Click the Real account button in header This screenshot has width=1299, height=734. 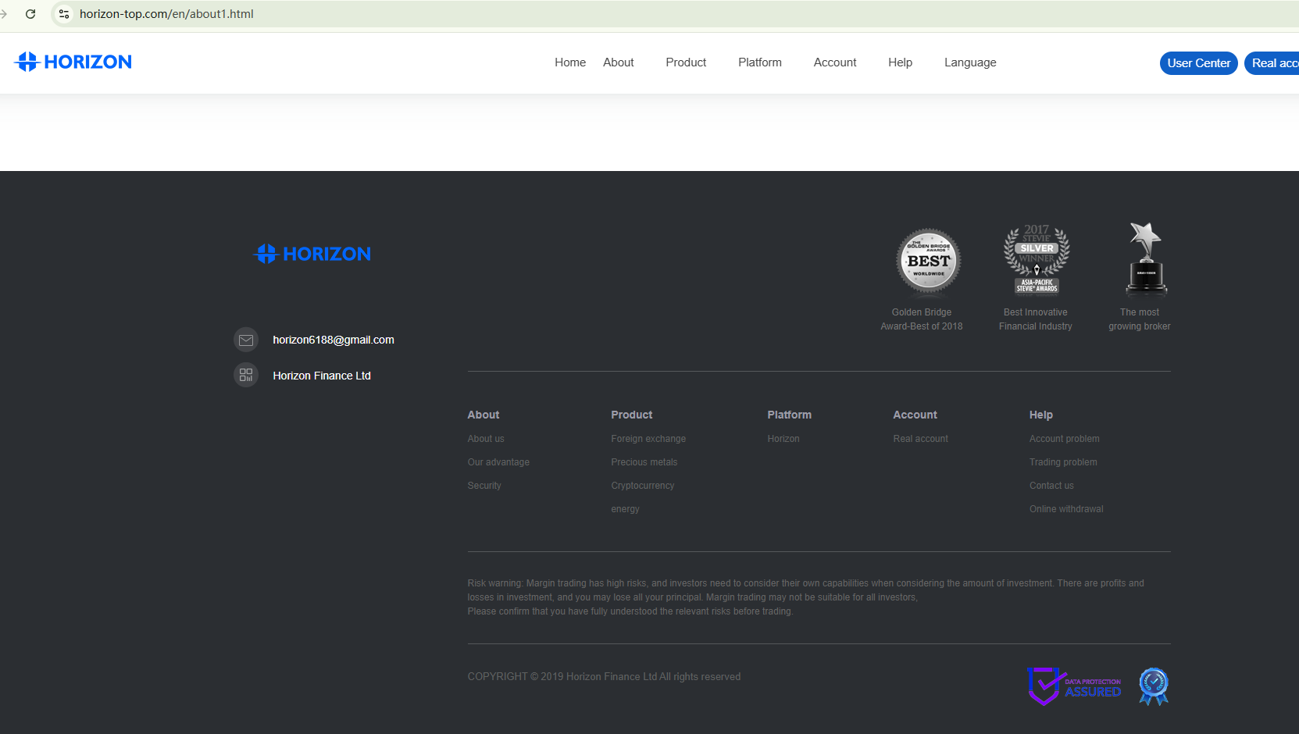(1272, 63)
